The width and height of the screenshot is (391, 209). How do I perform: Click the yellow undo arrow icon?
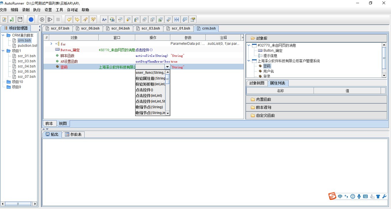(69, 20)
